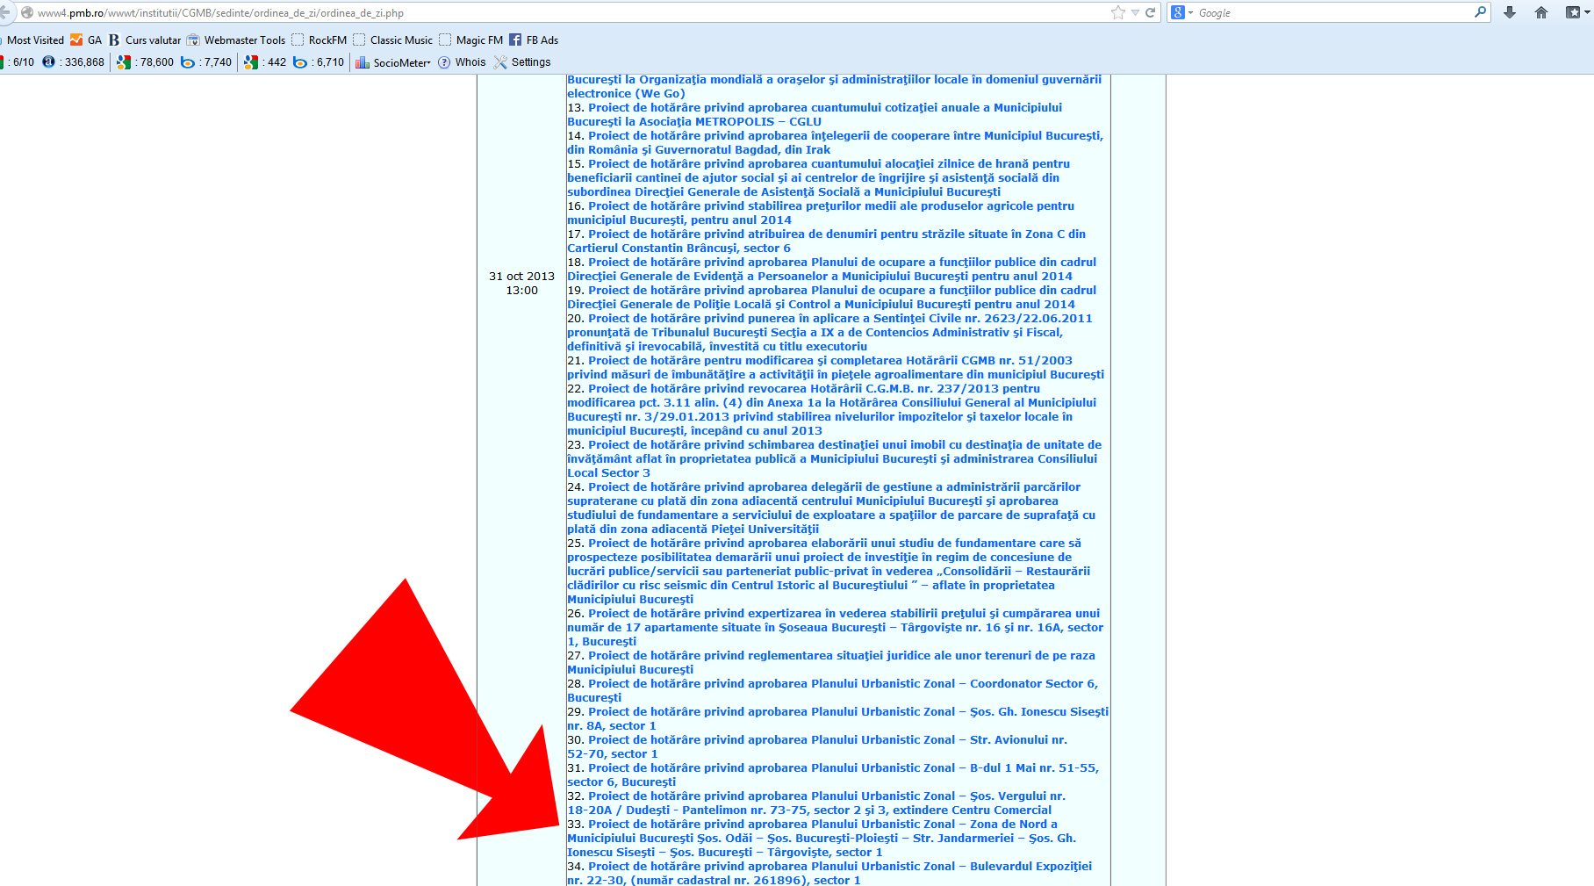1594x886 pixels.
Task: Open the Webmaster Tools bookmark
Action: click(x=236, y=40)
